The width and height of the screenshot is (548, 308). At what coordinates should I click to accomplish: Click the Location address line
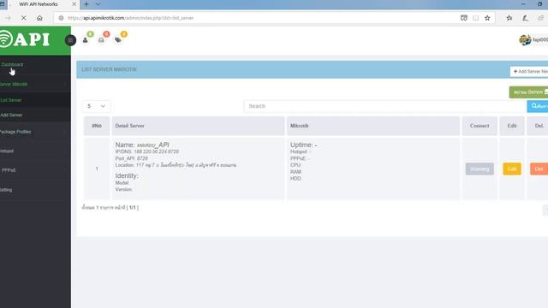coord(176,165)
